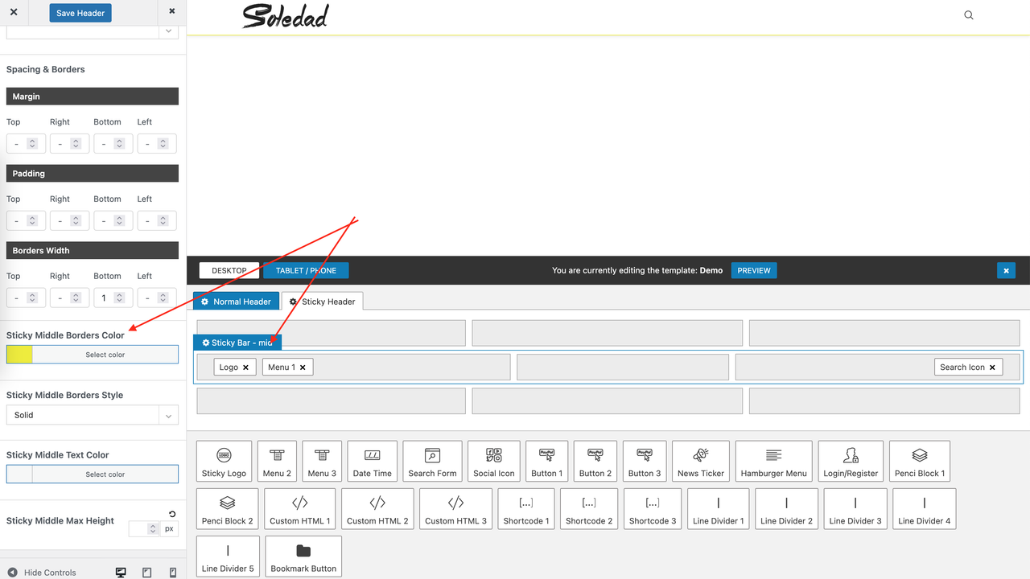The height and width of the screenshot is (579, 1030).
Task: Open the Sticky Middle Borders Style dropdown
Action: 92,415
